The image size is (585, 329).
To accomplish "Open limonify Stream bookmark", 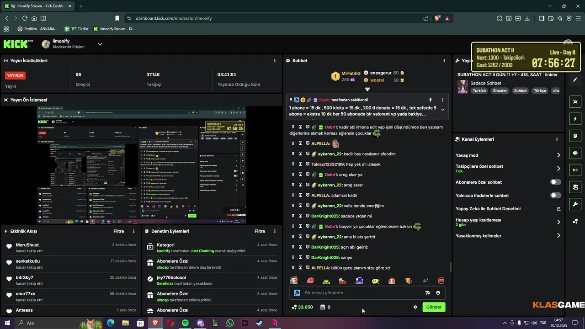I will pyautogui.click(x=114, y=29).
